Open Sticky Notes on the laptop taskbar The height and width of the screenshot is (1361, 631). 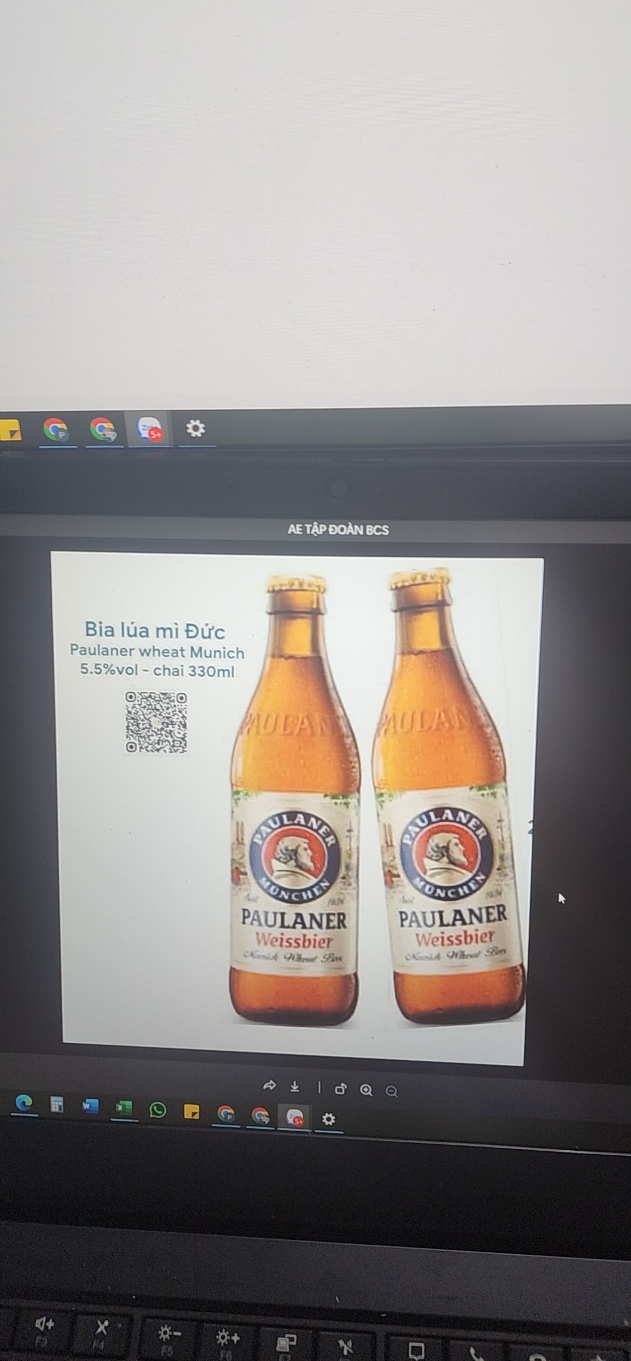192,1112
